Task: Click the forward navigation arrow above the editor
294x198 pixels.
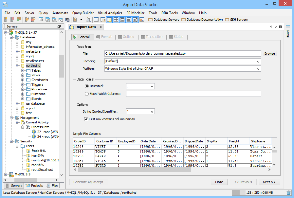Action: coord(276,27)
